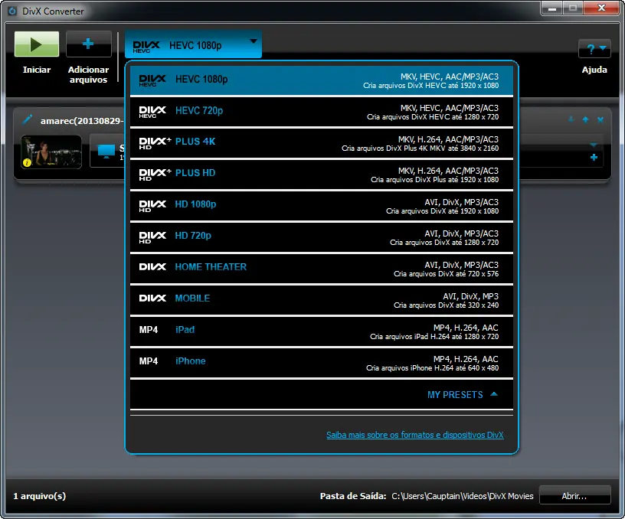Expand the file row's small dropdown triangle
Viewport: 625px width, 519px height.
(x=594, y=145)
